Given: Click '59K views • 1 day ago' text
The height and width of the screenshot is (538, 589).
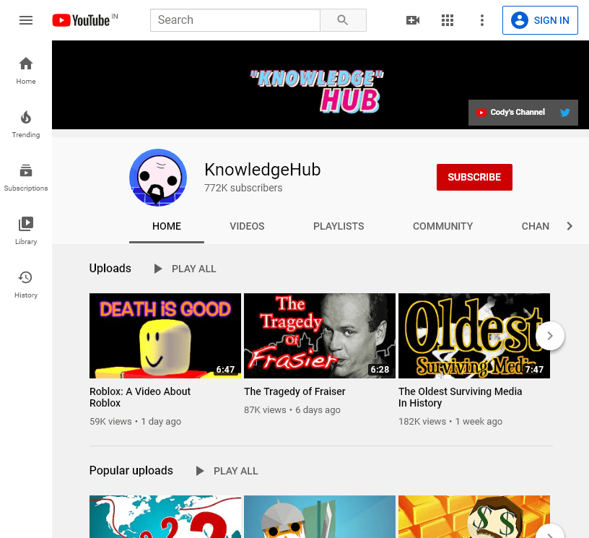Looking at the screenshot, I should [135, 422].
